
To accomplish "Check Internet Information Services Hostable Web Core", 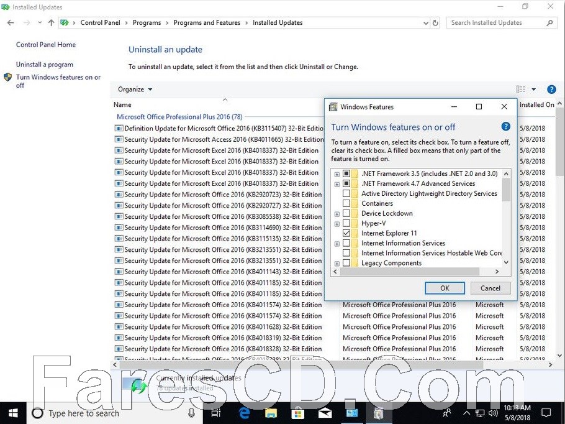I will coord(346,253).
